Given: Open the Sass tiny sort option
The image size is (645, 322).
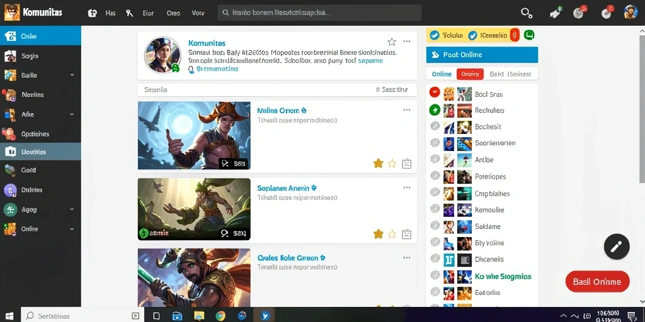Looking at the screenshot, I should (392, 89).
